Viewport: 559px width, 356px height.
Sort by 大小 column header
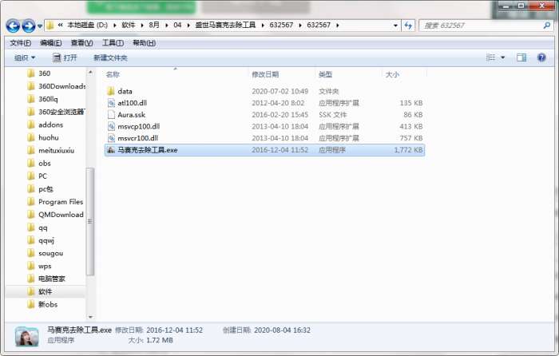[392, 74]
